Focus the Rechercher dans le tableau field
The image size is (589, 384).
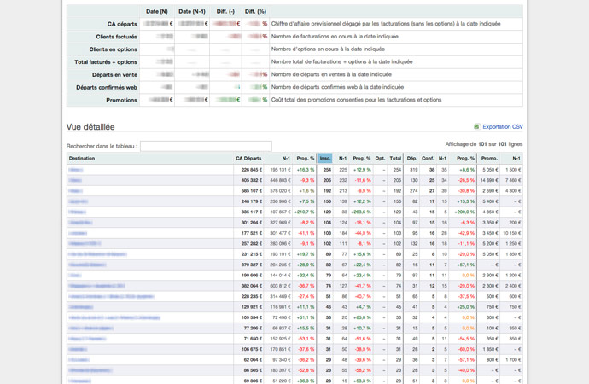(206, 146)
